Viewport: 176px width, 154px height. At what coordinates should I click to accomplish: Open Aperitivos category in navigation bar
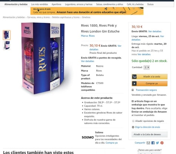[x=56, y=4]
